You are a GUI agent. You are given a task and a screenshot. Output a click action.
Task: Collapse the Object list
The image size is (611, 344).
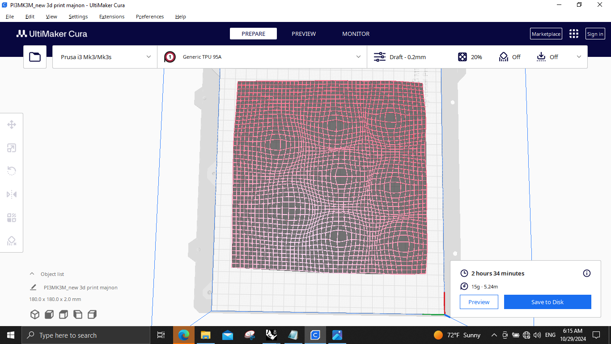[x=32, y=274]
